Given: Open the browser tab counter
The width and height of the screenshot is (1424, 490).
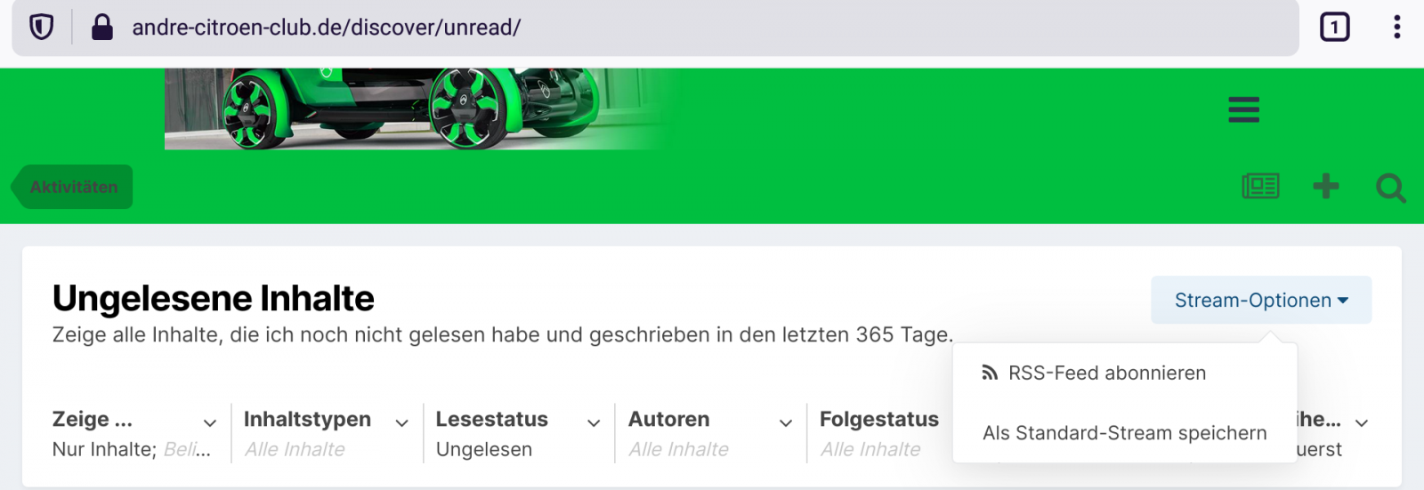Looking at the screenshot, I should point(1334,28).
